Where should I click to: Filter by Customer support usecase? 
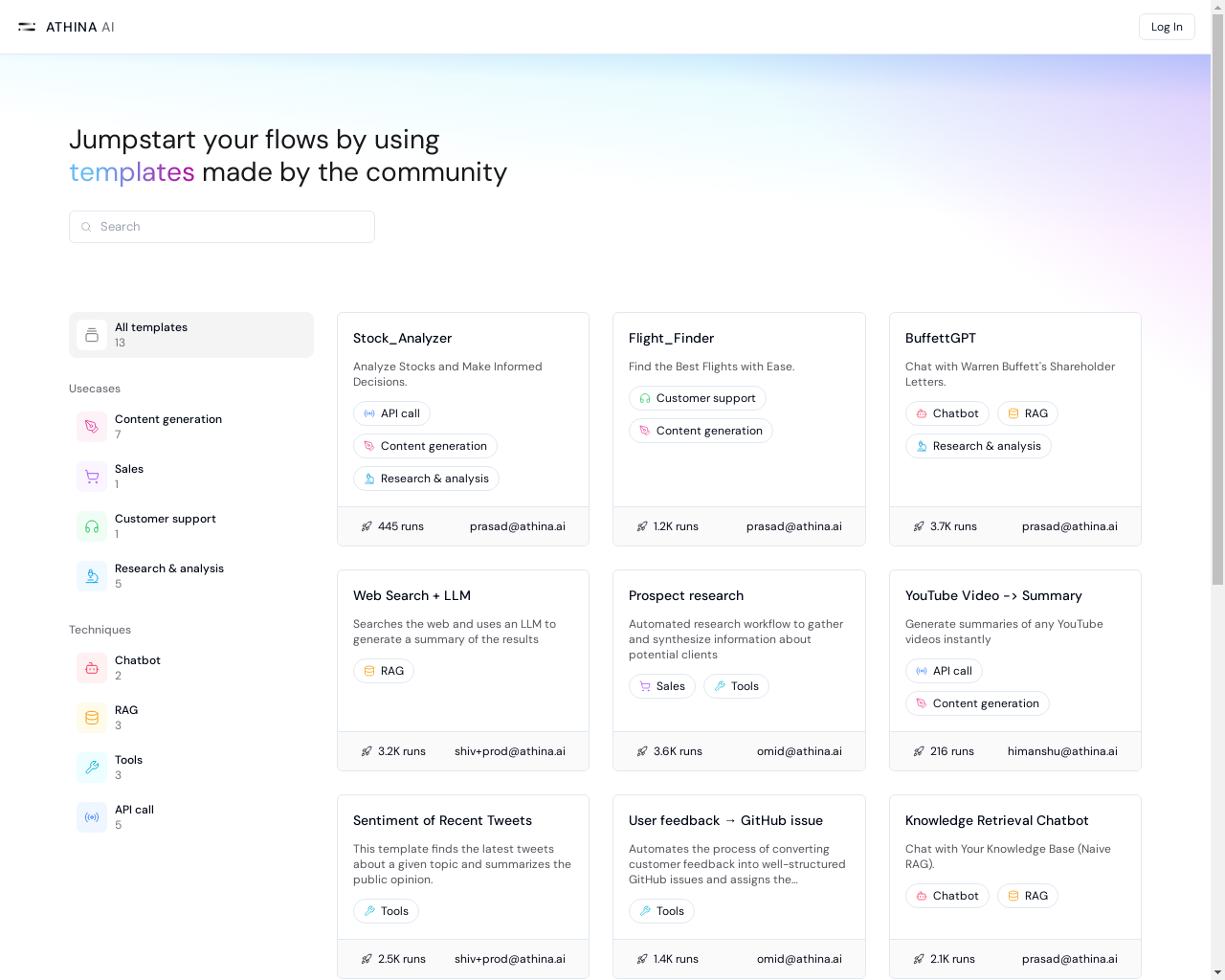(191, 526)
